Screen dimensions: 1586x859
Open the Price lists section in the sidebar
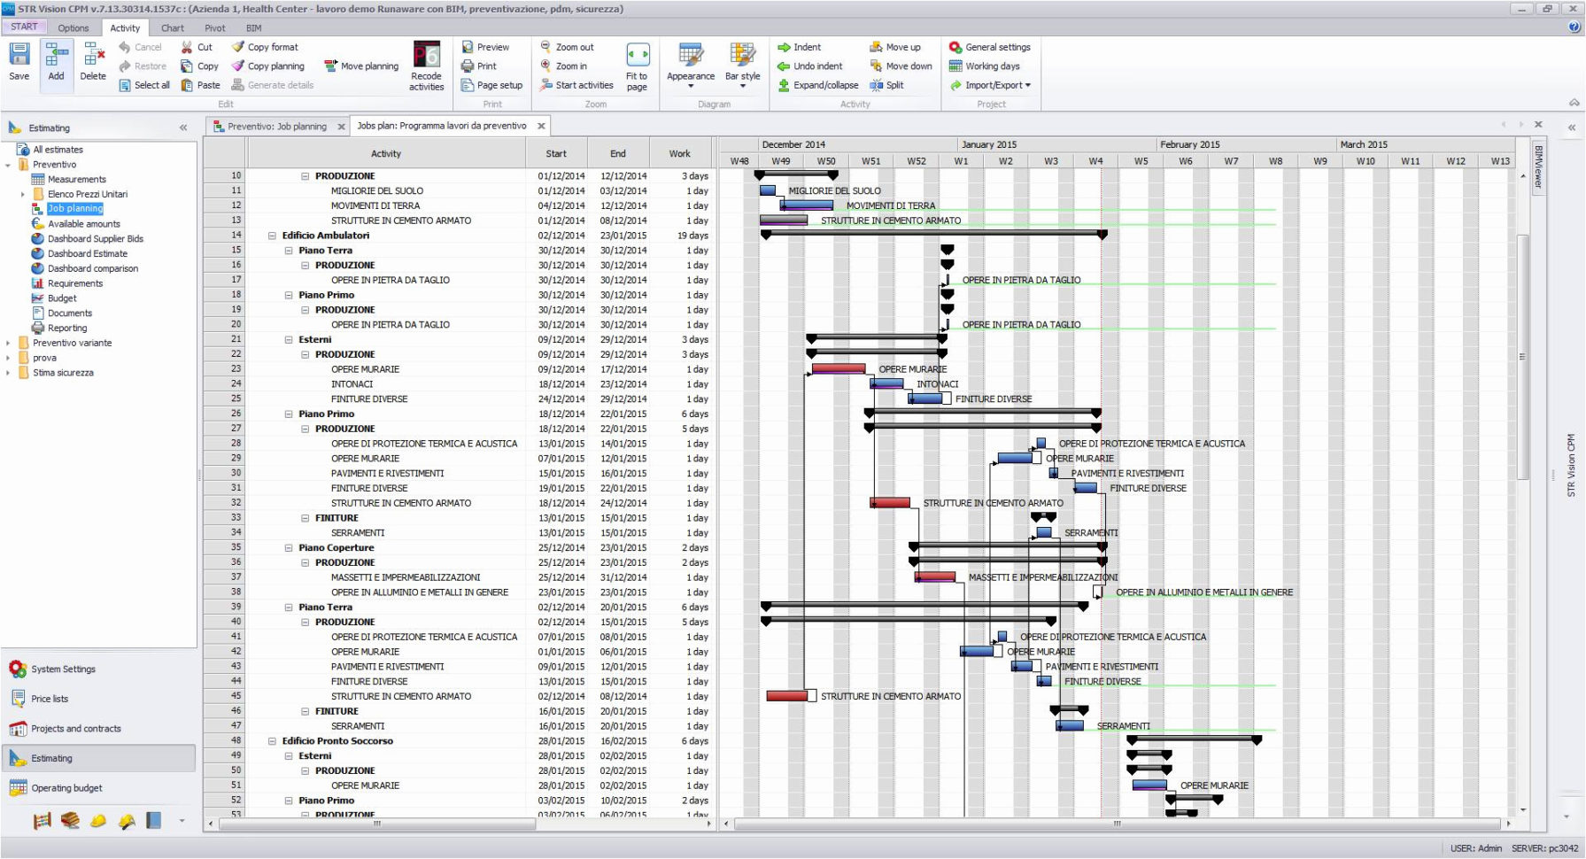pyautogui.click(x=55, y=699)
